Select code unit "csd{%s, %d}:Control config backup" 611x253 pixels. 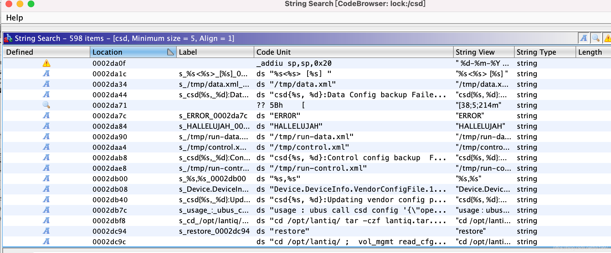click(351, 158)
